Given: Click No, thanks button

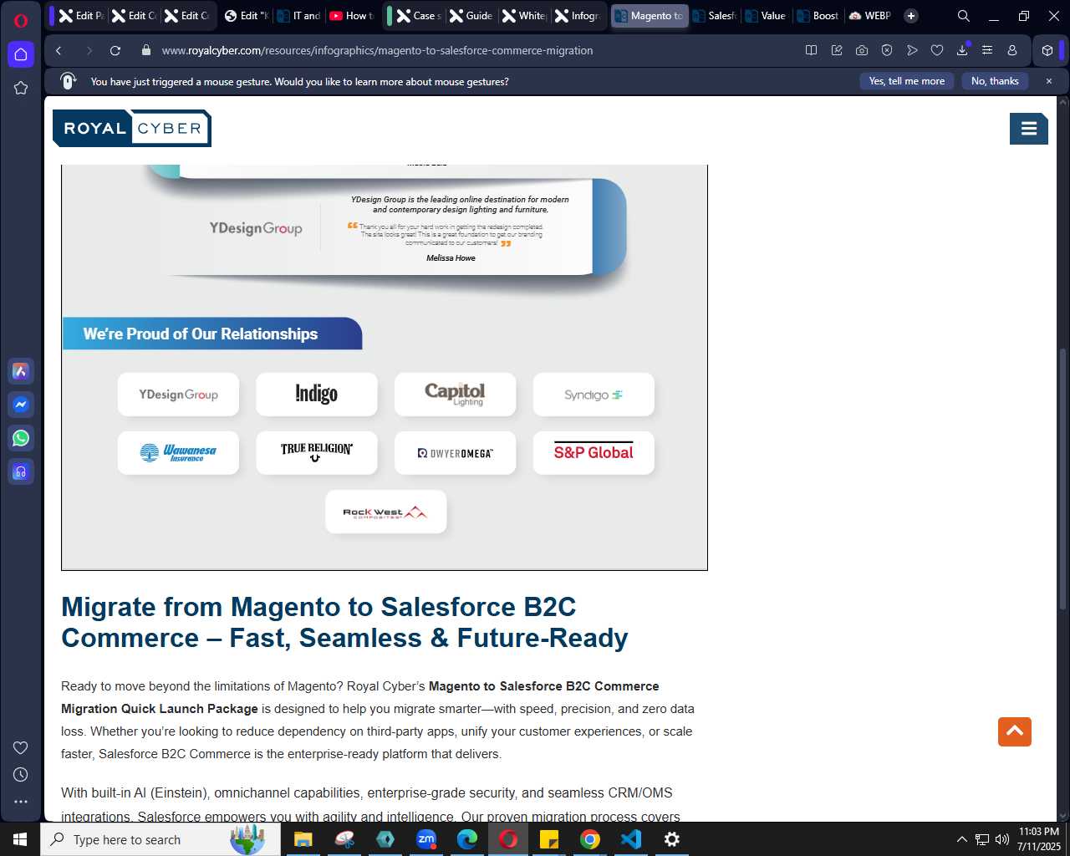Looking at the screenshot, I should [995, 81].
